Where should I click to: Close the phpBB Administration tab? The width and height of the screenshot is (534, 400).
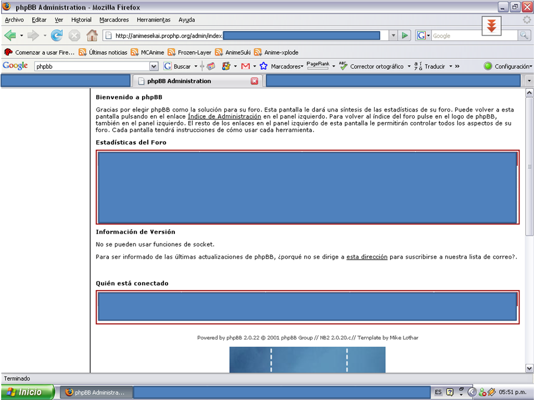(254, 81)
